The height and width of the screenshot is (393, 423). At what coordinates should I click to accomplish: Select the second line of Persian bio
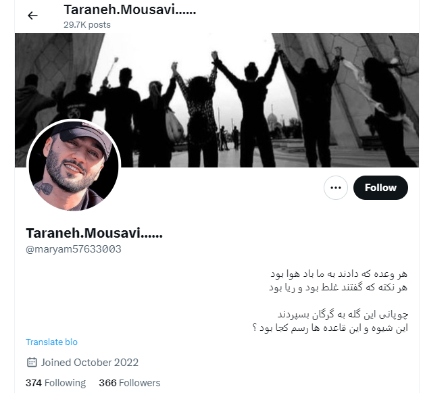(x=338, y=288)
